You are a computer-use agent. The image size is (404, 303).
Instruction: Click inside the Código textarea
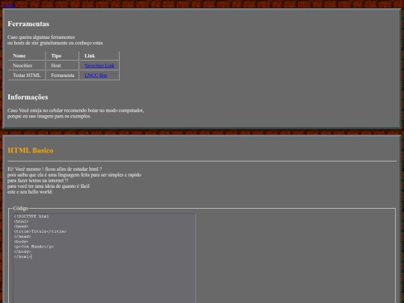[104, 258]
